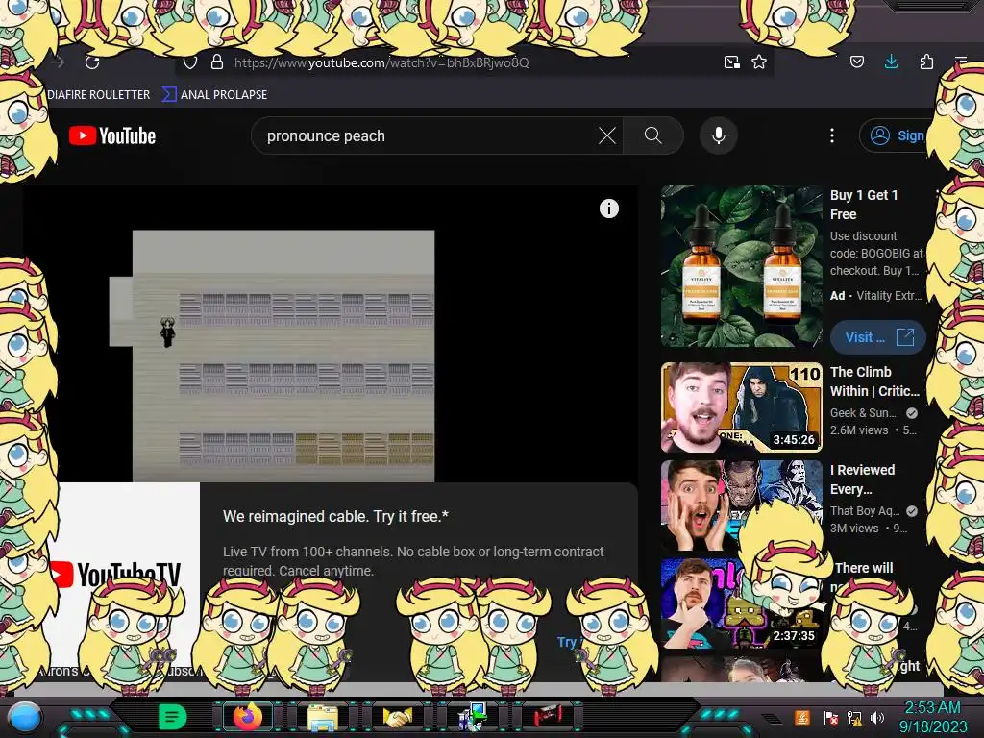
Task: Click the forward navigation arrow
Action: (x=59, y=62)
